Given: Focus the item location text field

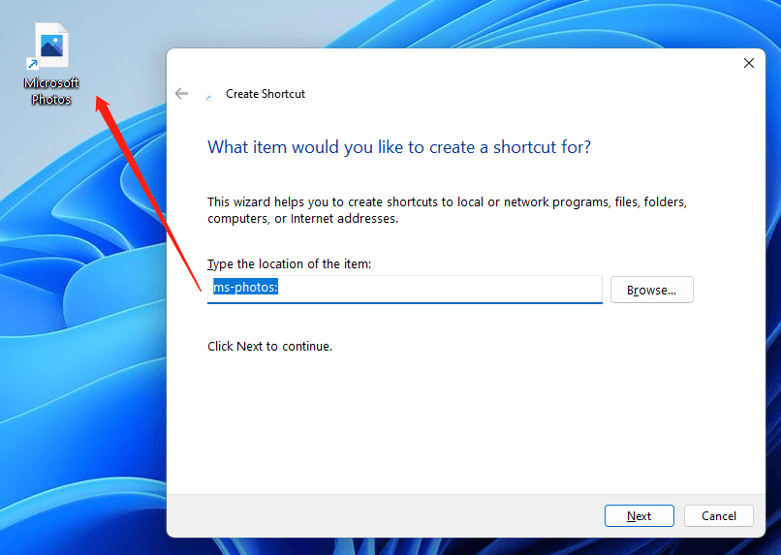Looking at the screenshot, I should click(404, 289).
